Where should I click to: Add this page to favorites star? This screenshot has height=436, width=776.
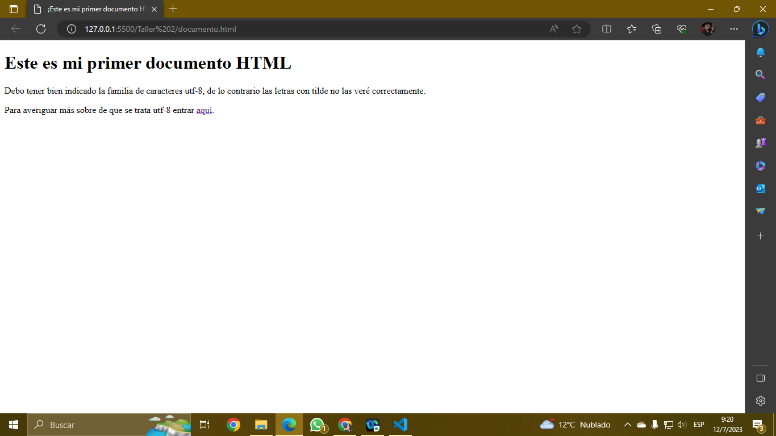point(577,29)
